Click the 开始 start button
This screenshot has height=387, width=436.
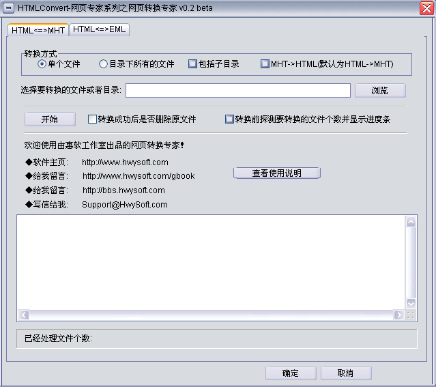point(50,119)
